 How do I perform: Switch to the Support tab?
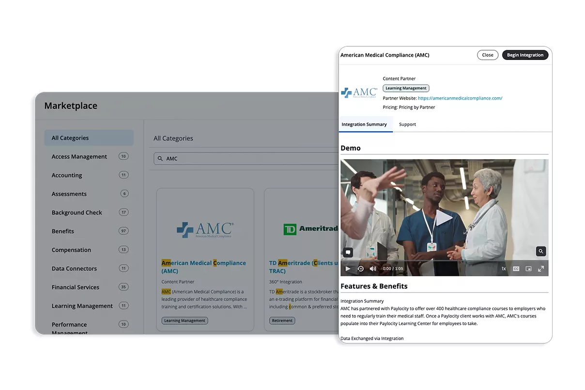(x=407, y=124)
